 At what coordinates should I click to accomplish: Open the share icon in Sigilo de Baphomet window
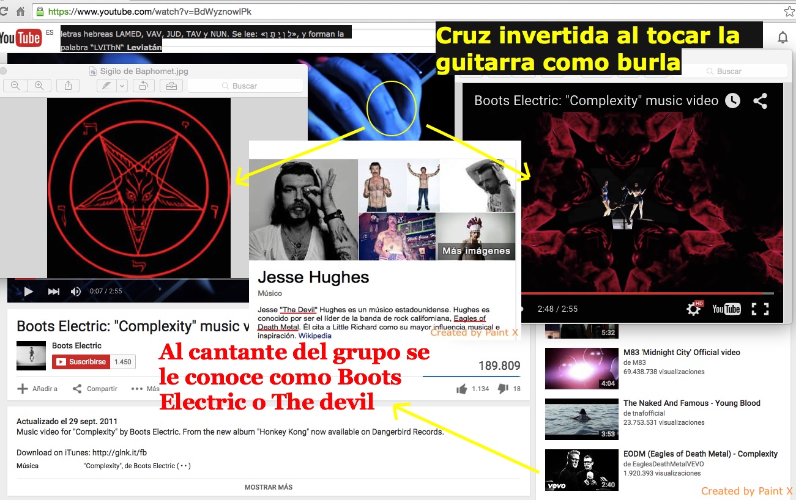69,86
